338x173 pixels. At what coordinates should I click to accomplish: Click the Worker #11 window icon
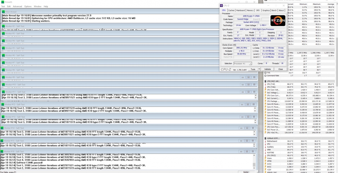[3, 92]
